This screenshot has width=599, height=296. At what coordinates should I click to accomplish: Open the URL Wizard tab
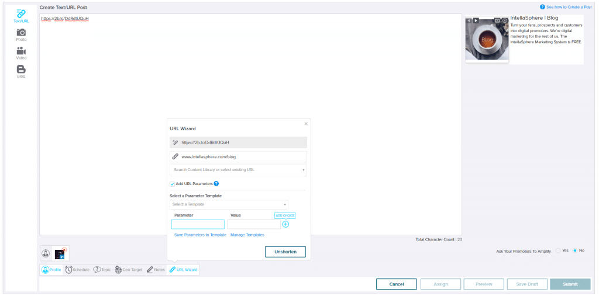click(183, 270)
